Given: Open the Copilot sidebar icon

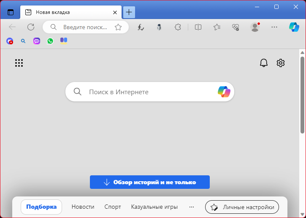Looking at the screenshot, I should (x=294, y=27).
